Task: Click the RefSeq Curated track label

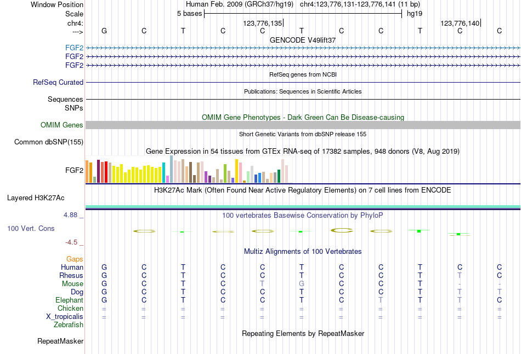Action: [58, 82]
